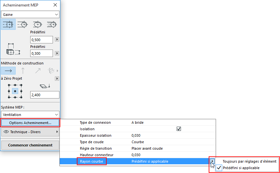Image resolution: width=280 pixels, height=173 pixels.
Task: Click the Epaisseur isolation value 0,030
Action: [136, 135]
